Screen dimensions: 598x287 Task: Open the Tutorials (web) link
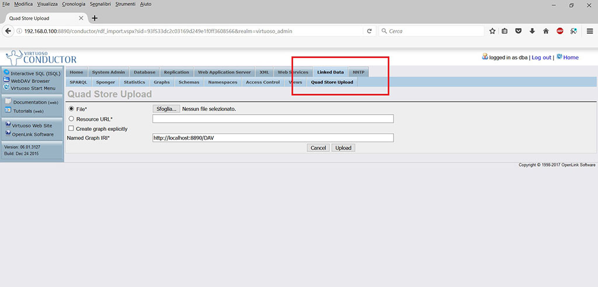[x=28, y=111]
